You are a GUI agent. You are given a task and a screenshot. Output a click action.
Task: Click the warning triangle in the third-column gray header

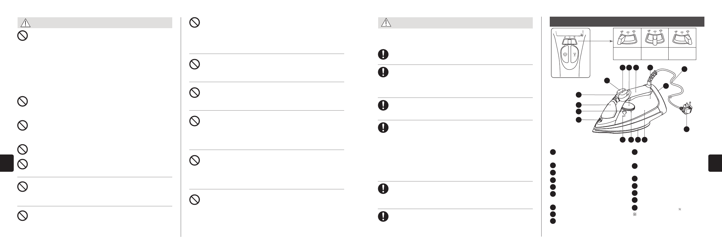pyautogui.click(x=386, y=23)
